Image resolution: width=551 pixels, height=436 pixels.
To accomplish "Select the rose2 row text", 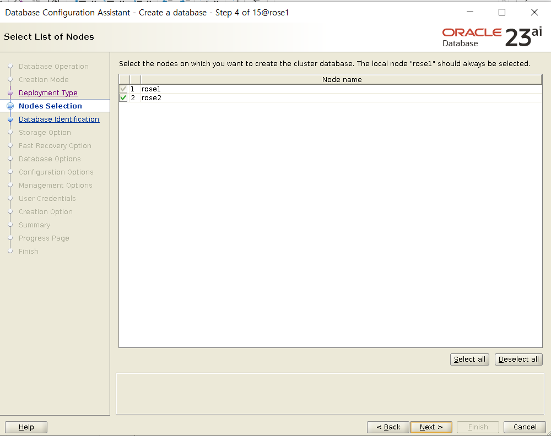I will coord(151,98).
